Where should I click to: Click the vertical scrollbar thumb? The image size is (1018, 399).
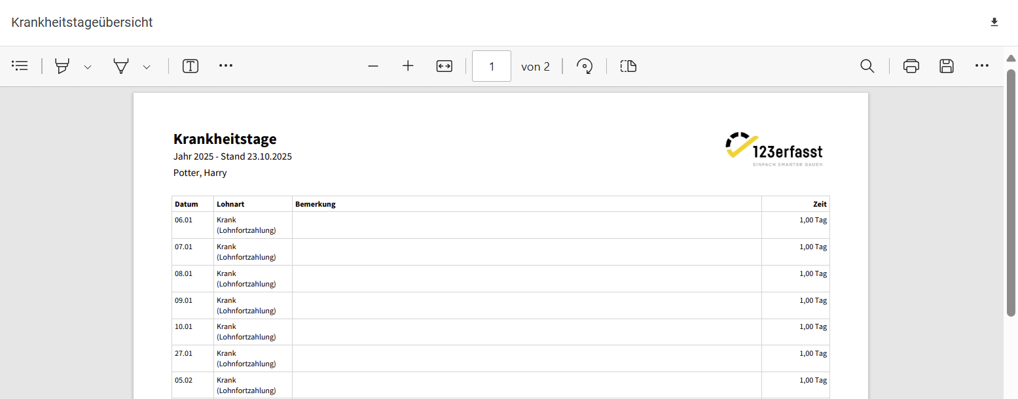click(1011, 193)
